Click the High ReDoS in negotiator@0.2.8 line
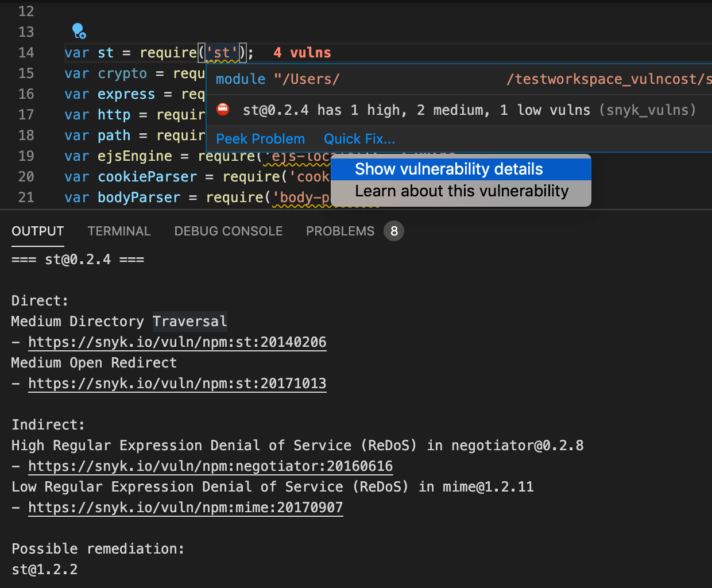712x588 pixels. (297, 446)
